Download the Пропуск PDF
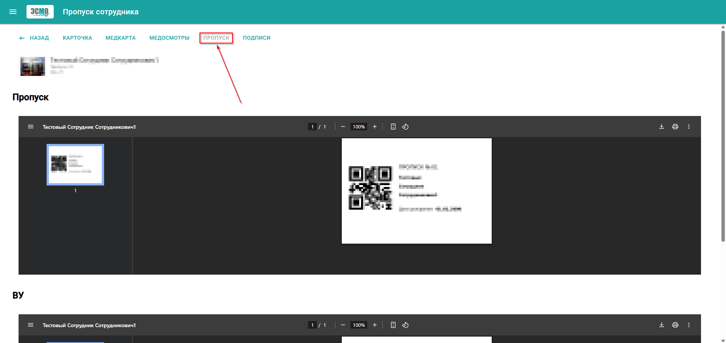This screenshot has height=343, width=726. click(662, 127)
